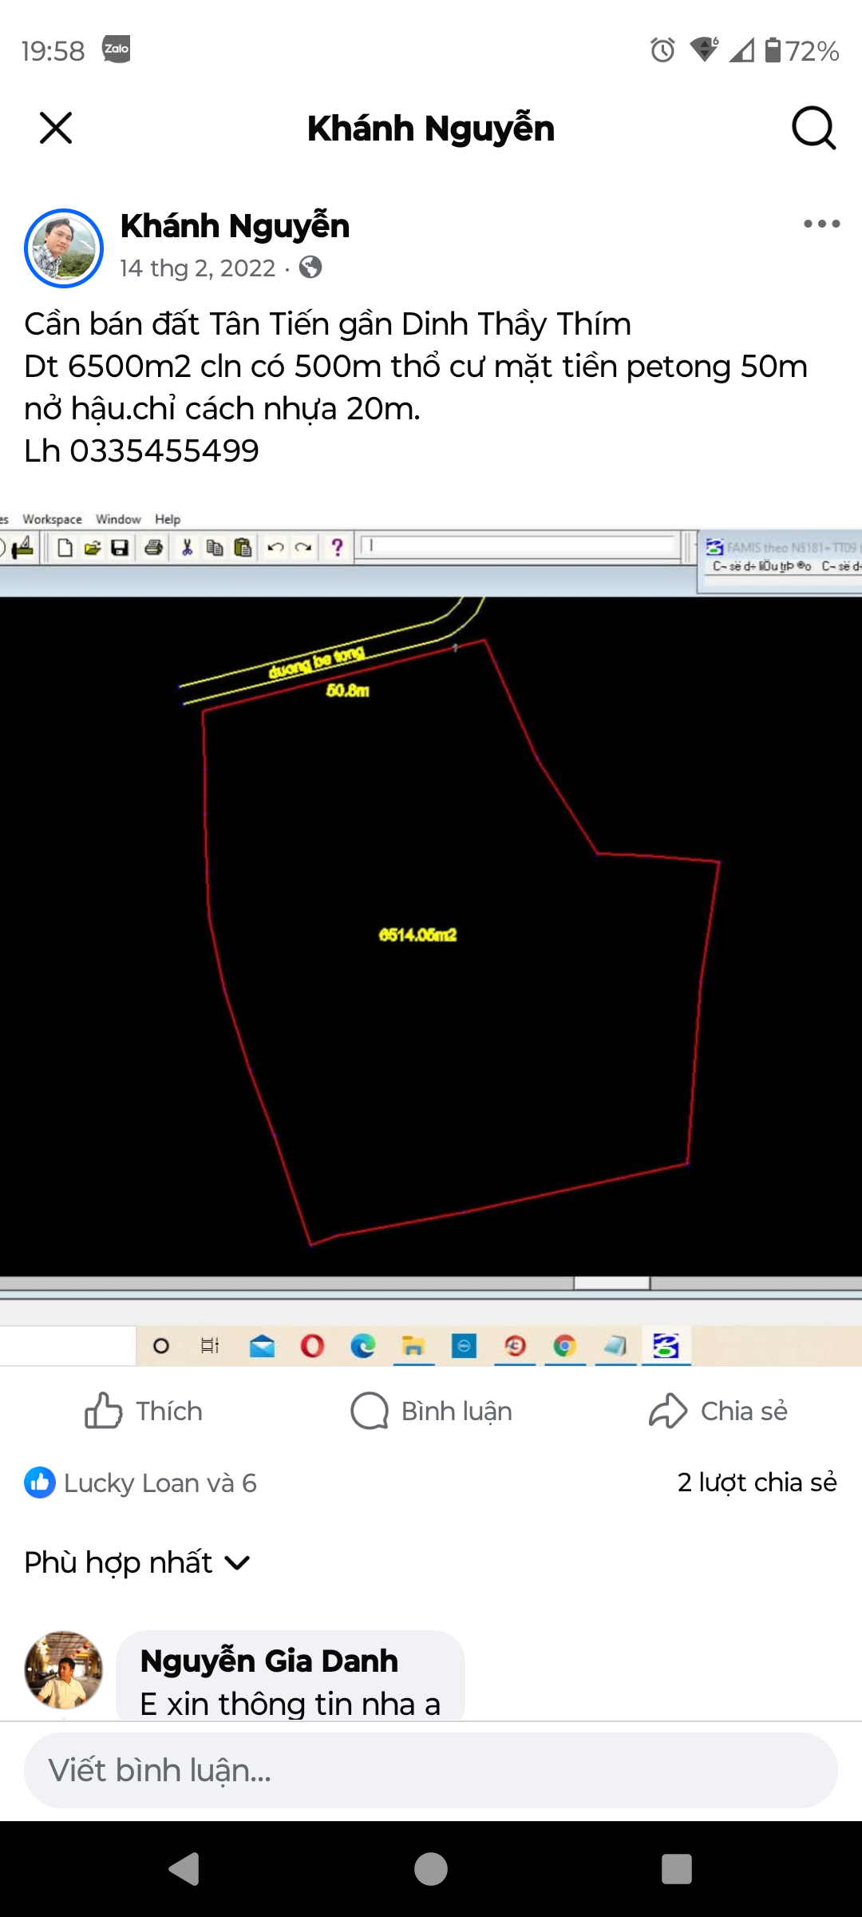Tap Khánh Nguyễn's profile picture
Screen dimensions: 862x1917
click(x=64, y=248)
